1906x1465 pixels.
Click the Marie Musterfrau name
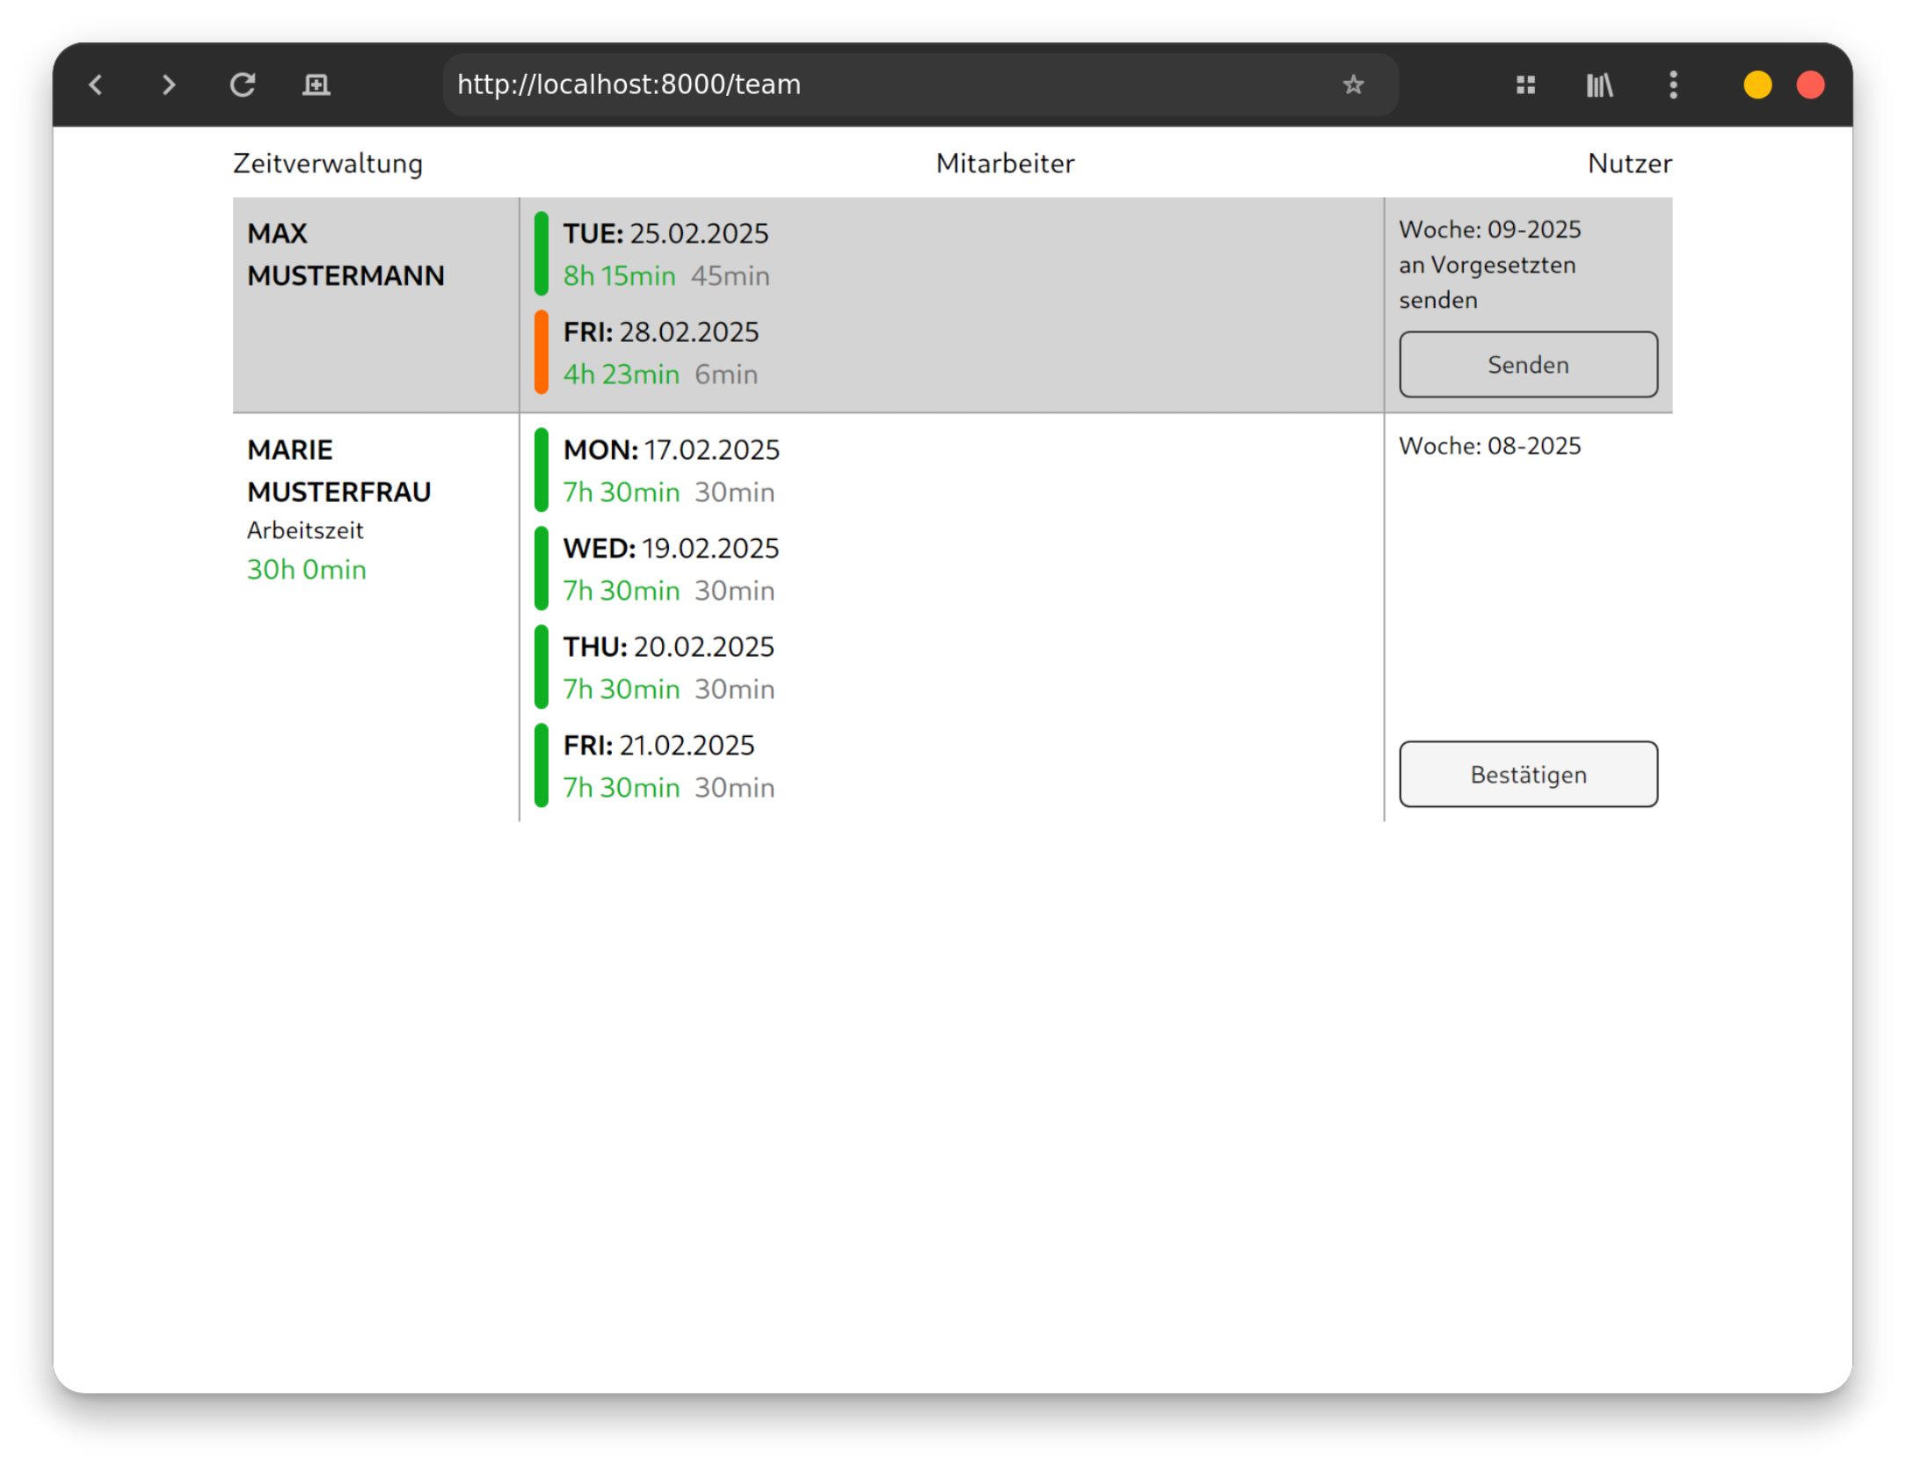point(338,471)
